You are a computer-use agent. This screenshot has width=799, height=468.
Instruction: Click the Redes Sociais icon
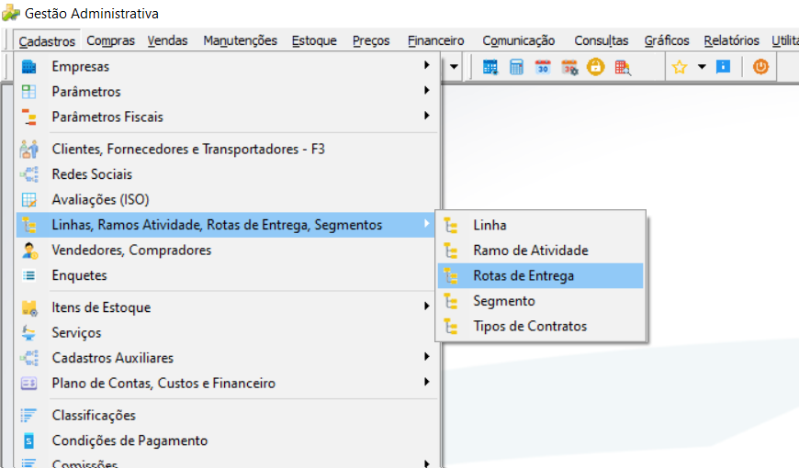[29, 174]
